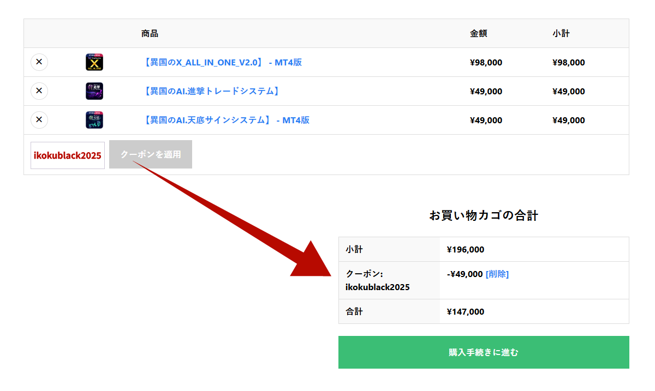Image resolution: width=655 pixels, height=391 pixels.
Task: Click the 金額 column header
Action: click(478, 33)
